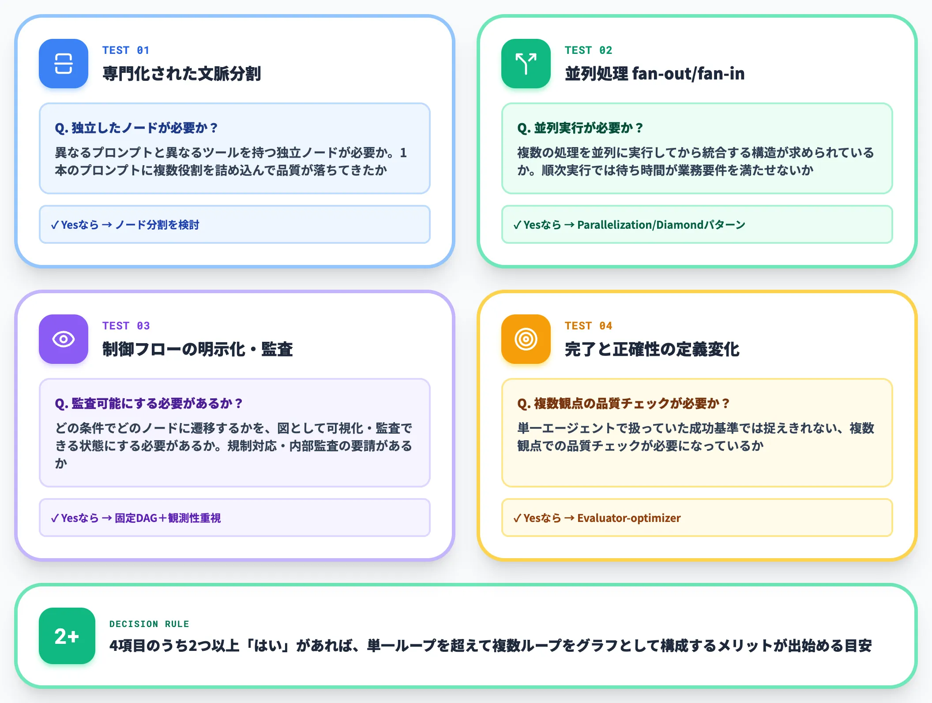
Task: Click the purple eye icon for TEST 03
Action: [64, 339]
